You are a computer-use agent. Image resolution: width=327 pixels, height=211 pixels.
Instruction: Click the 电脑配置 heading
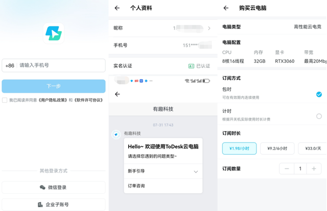[x=231, y=42]
